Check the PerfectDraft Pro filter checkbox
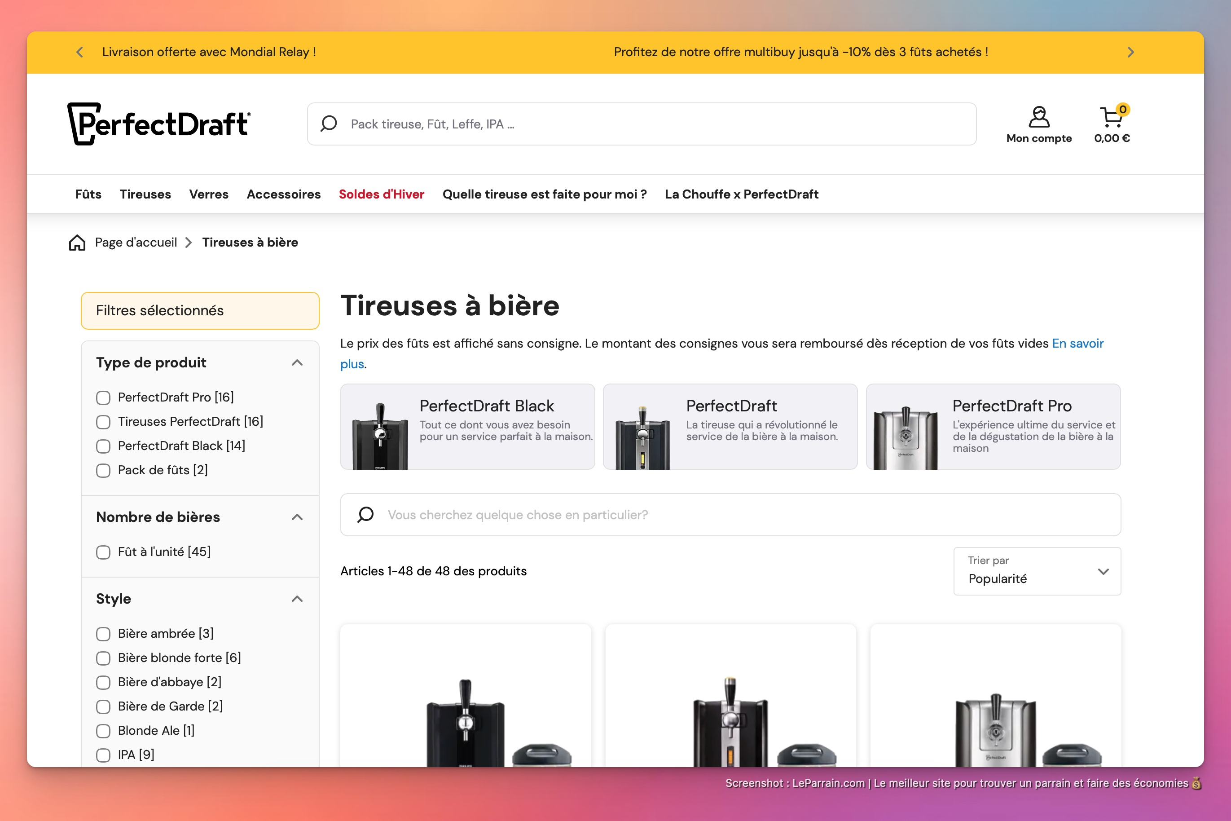Viewport: 1231px width, 821px height. [103, 398]
